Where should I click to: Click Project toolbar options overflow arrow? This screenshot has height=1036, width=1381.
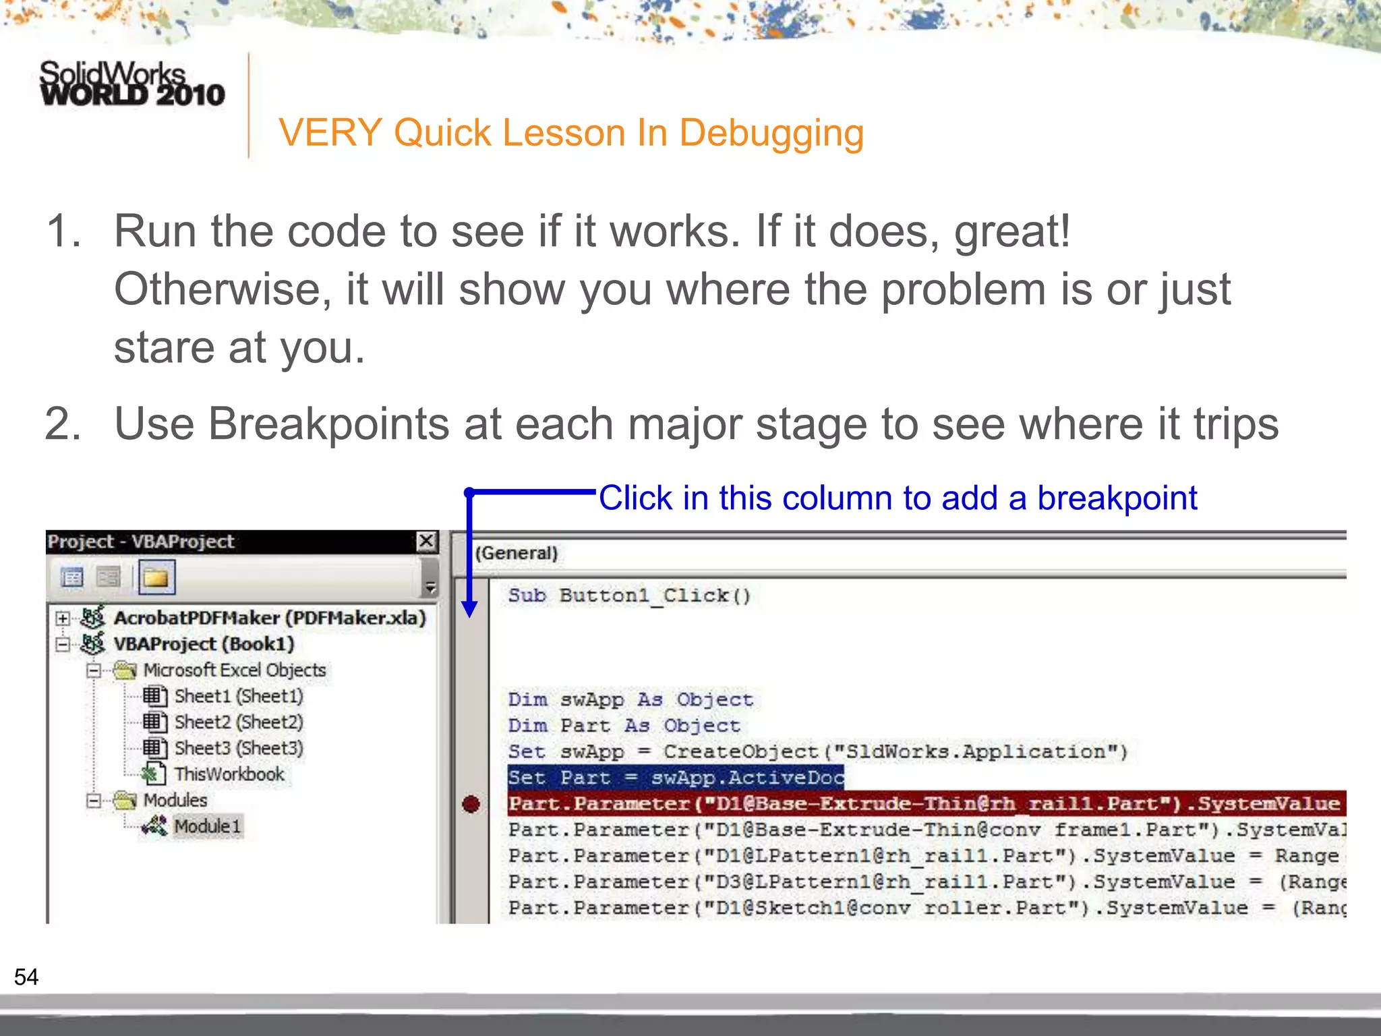point(430,587)
